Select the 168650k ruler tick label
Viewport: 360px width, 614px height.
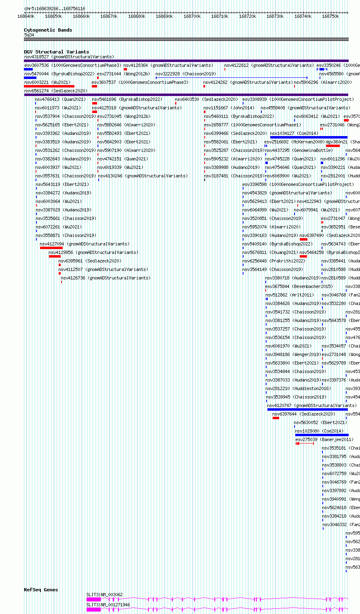click(53, 16)
